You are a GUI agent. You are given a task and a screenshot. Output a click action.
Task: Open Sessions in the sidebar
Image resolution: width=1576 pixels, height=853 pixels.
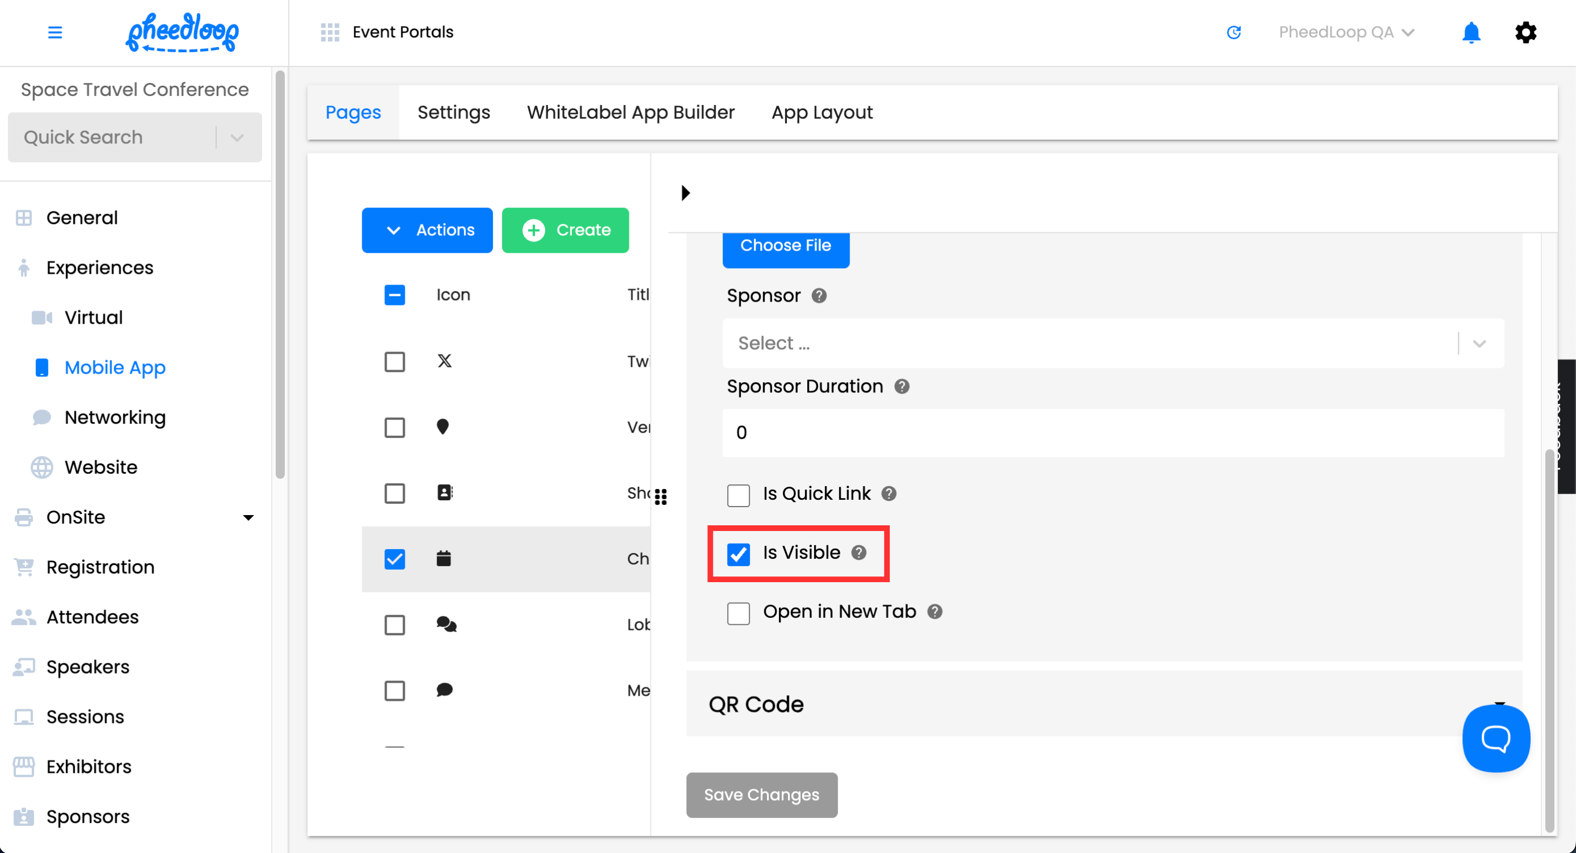(85, 717)
